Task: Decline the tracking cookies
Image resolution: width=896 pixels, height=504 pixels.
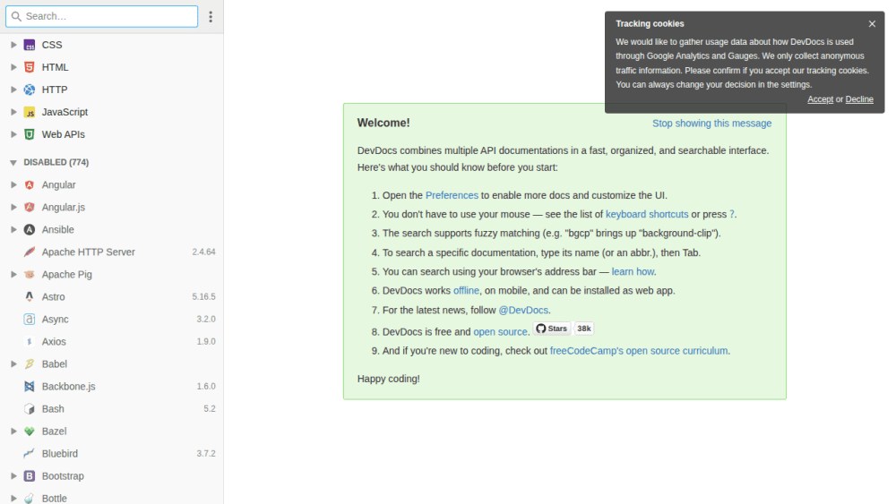Action: tap(859, 99)
